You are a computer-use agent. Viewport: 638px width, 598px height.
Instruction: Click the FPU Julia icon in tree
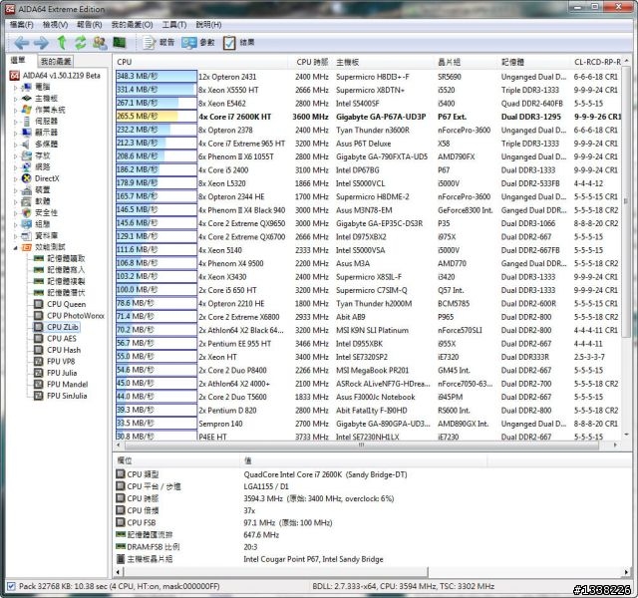point(39,373)
